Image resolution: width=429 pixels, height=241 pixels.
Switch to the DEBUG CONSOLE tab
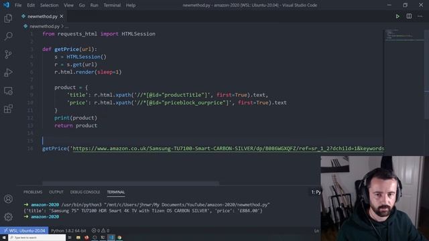tap(85, 192)
